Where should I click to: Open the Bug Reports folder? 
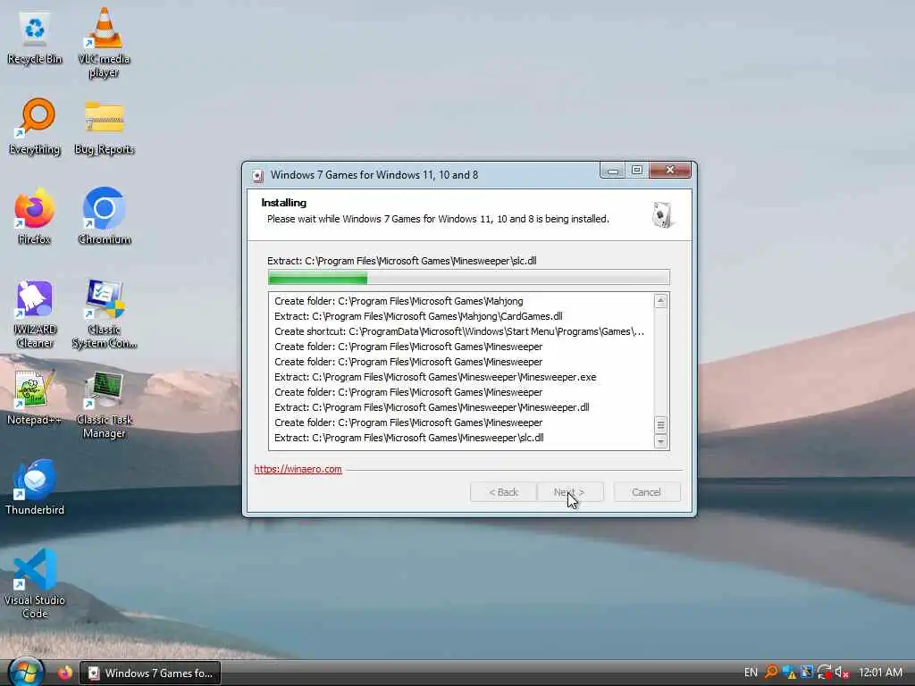point(104,127)
